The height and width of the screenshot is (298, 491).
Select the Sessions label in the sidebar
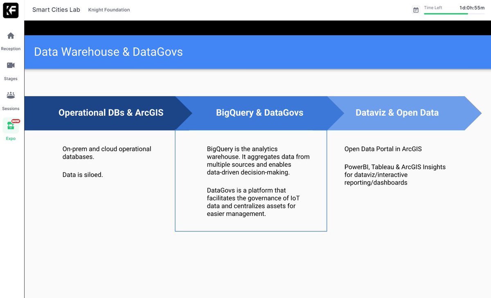coord(11,108)
